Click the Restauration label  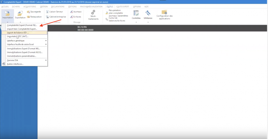coord(36,17)
